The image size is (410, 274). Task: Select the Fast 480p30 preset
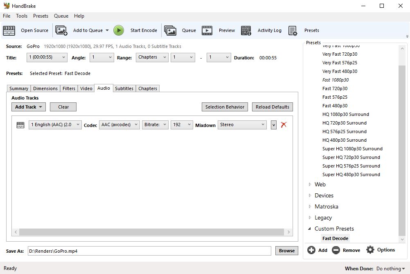pos(335,106)
